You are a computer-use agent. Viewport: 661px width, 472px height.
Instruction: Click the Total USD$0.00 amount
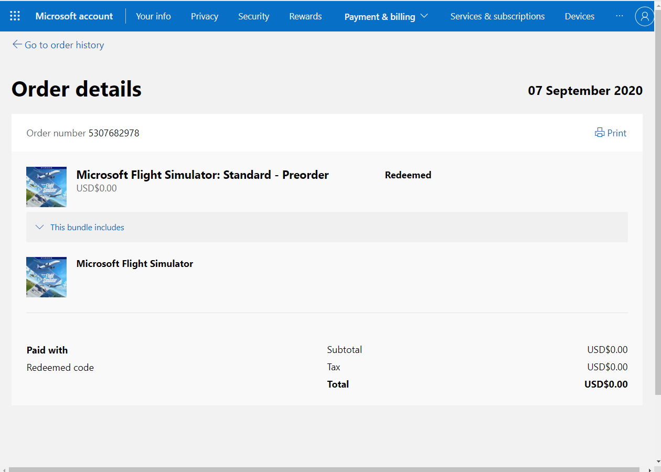click(x=606, y=384)
